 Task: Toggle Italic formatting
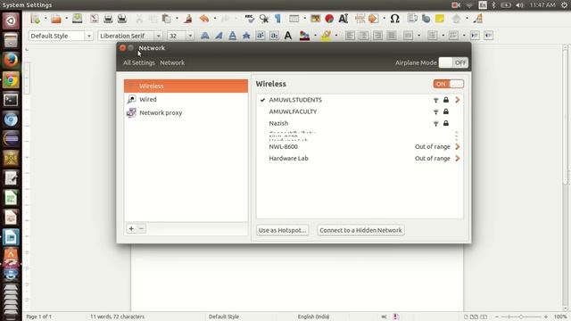point(219,36)
